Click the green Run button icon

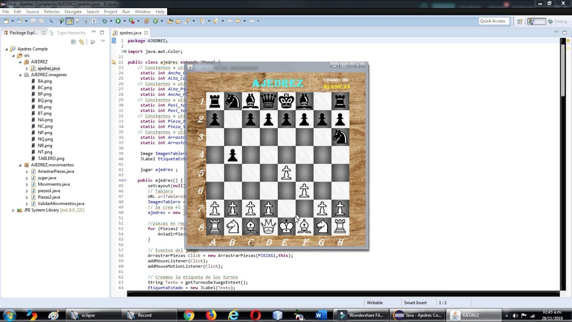[x=118, y=21]
